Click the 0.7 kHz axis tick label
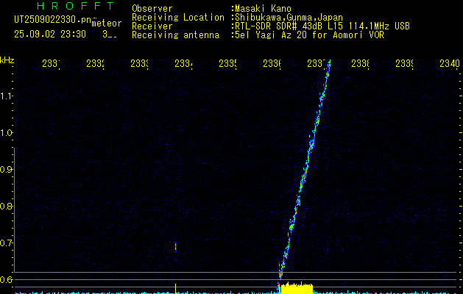 (6, 243)
